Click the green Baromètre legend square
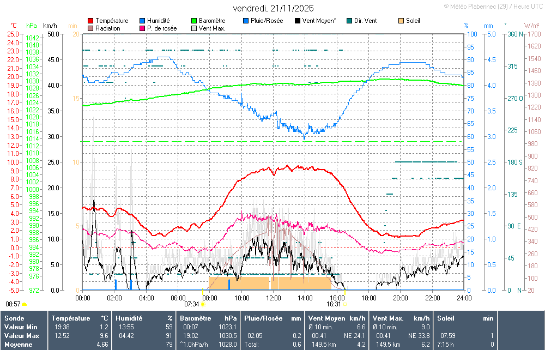 194,21
